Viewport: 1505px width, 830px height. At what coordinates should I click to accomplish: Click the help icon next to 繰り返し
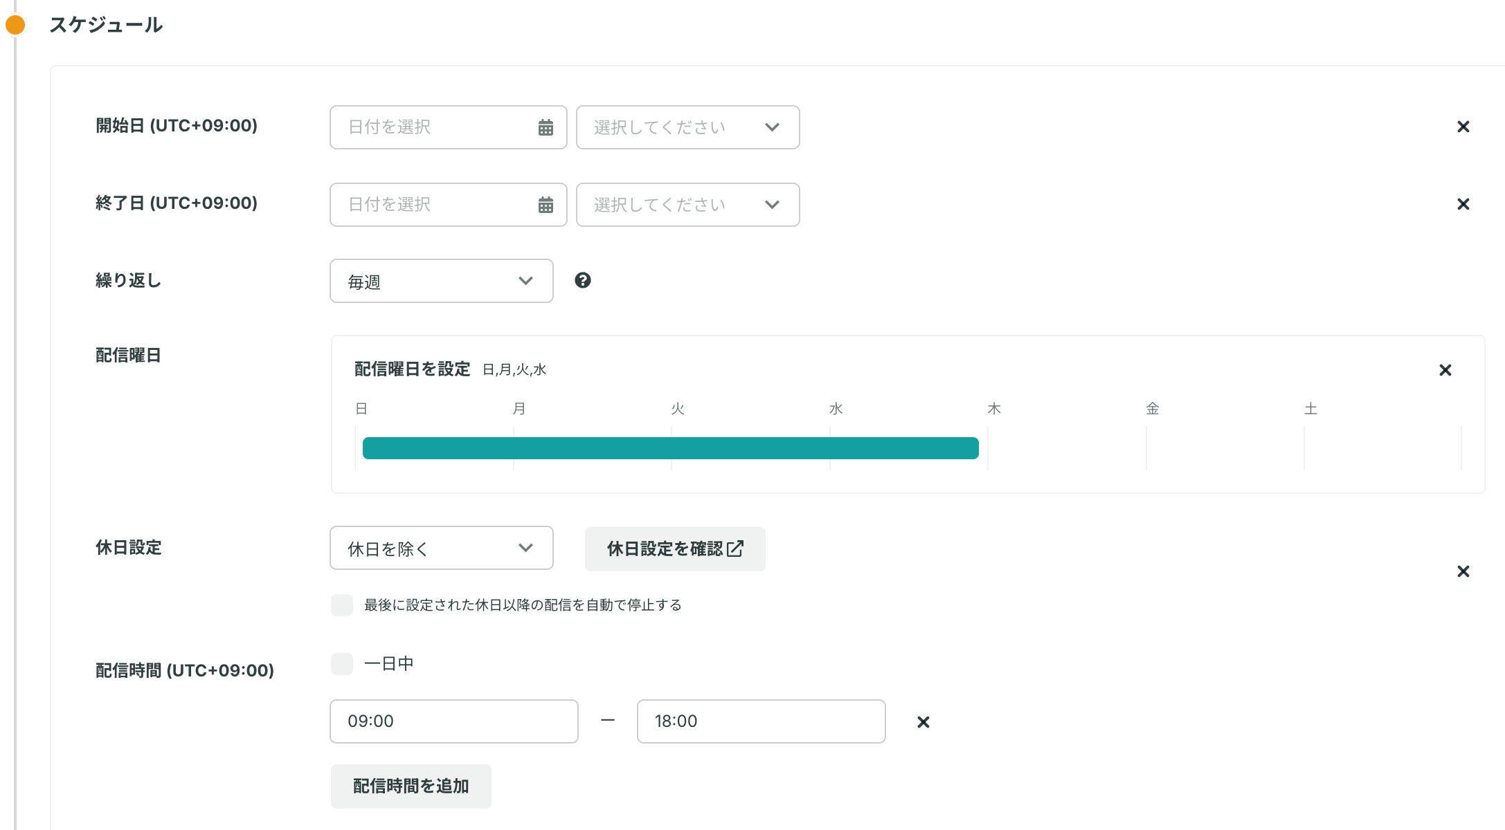[584, 280]
